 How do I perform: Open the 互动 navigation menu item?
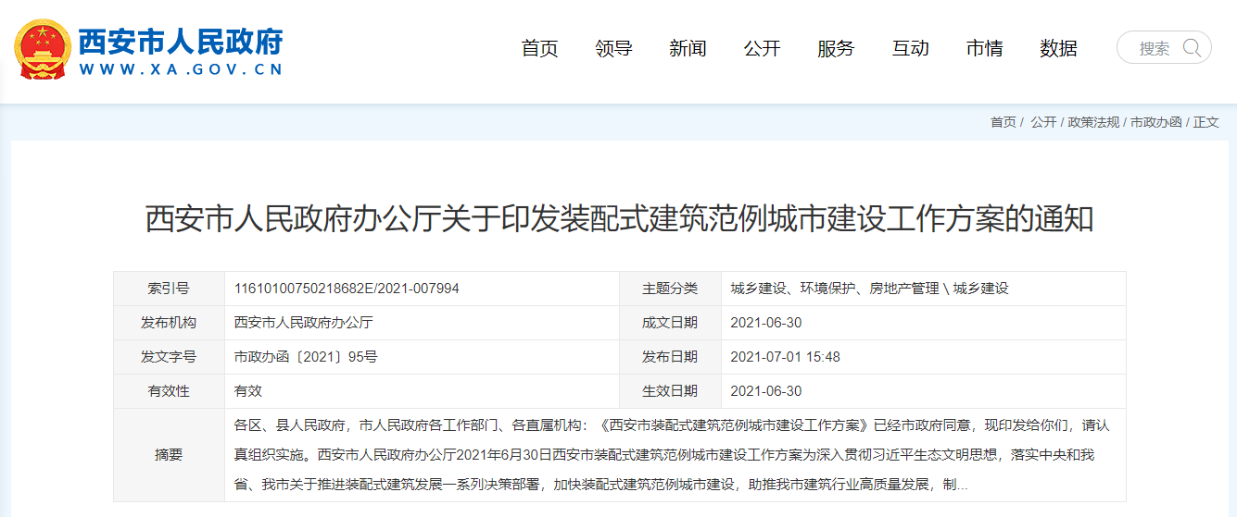coord(910,48)
